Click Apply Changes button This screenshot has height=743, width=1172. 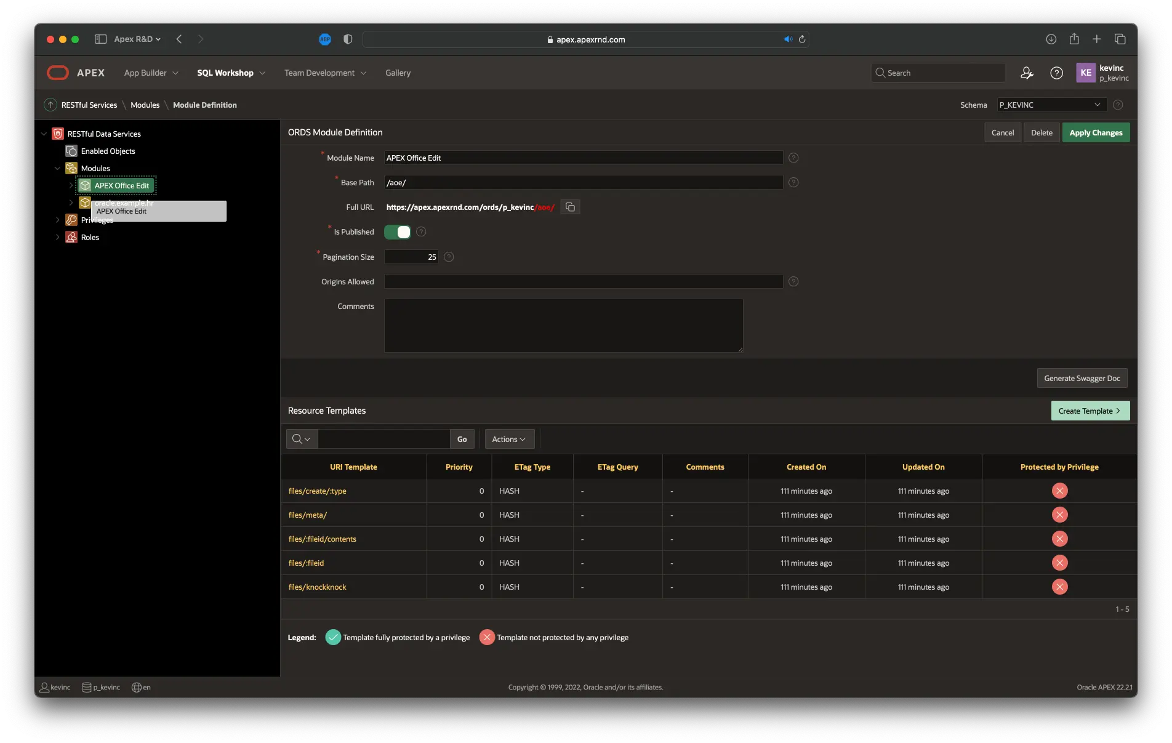point(1096,132)
